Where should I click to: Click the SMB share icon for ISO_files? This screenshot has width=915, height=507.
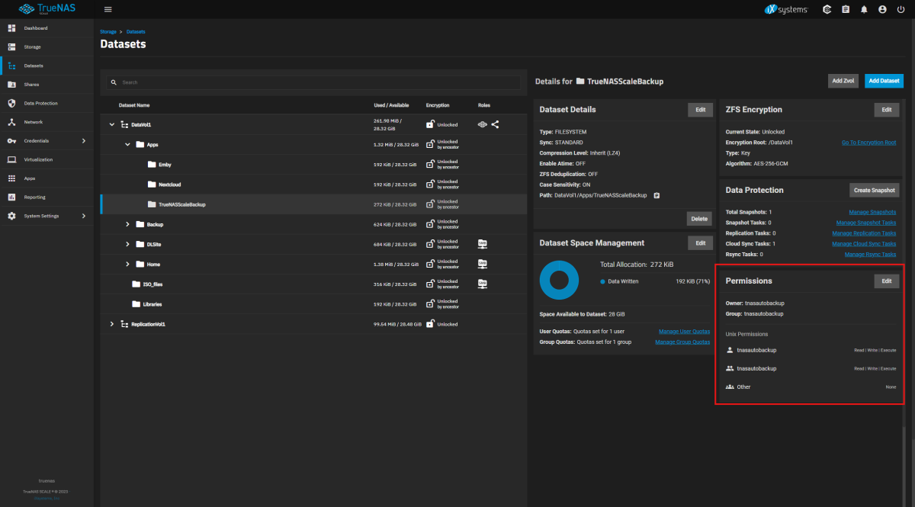point(482,284)
